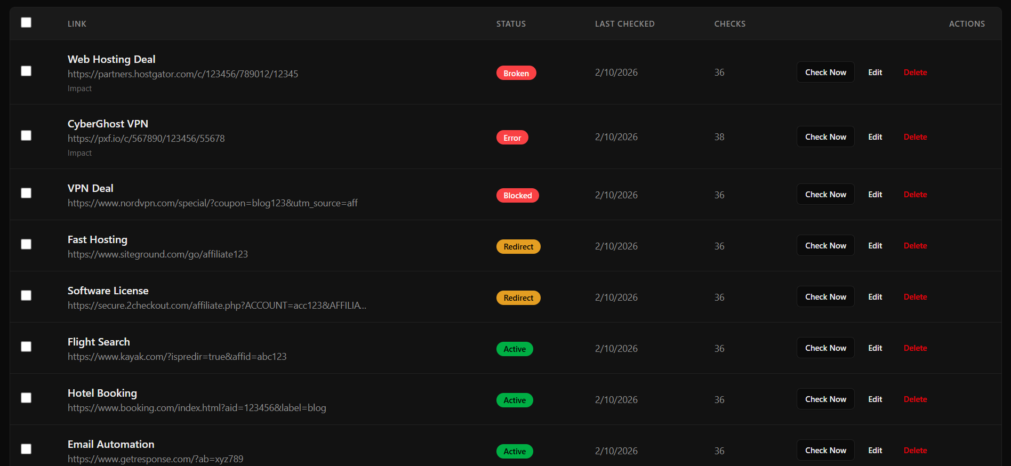Edit the Flight Search link
The height and width of the screenshot is (466, 1011).
(x=875, y=348)
